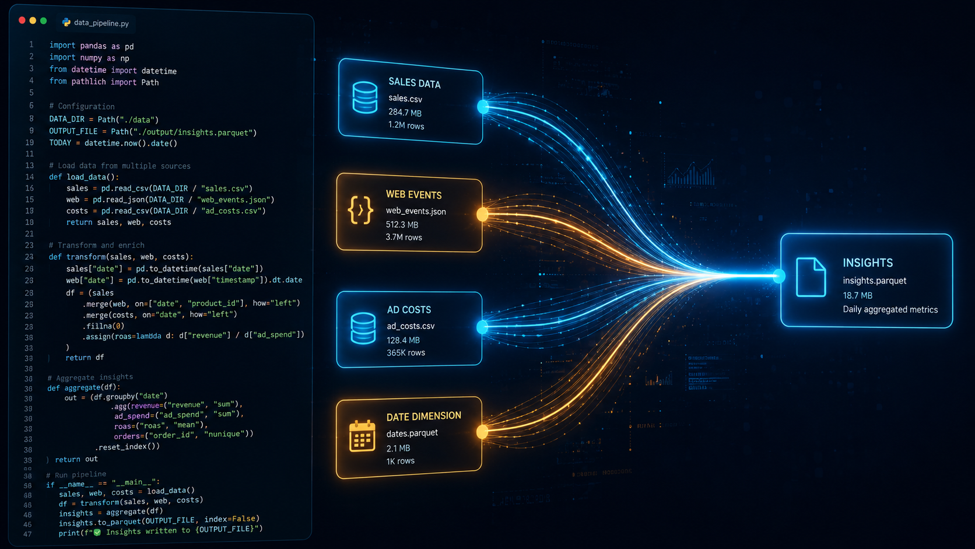Close the editor window with the red button

coord(22,20)
